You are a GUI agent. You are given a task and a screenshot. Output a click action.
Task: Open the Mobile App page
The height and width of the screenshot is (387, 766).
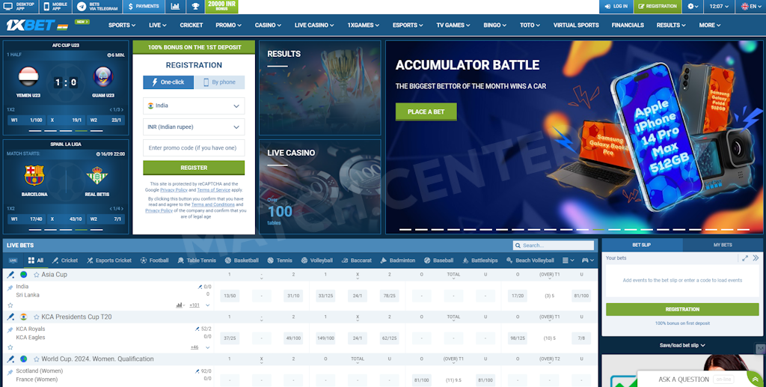pyautogui.click(x=55, y=6)
